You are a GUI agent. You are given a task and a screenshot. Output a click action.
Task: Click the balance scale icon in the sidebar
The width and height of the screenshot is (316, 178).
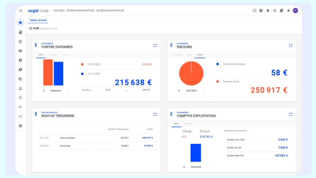point(20,41)
